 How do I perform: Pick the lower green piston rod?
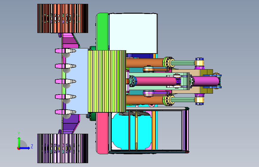[x=184, y=100]
